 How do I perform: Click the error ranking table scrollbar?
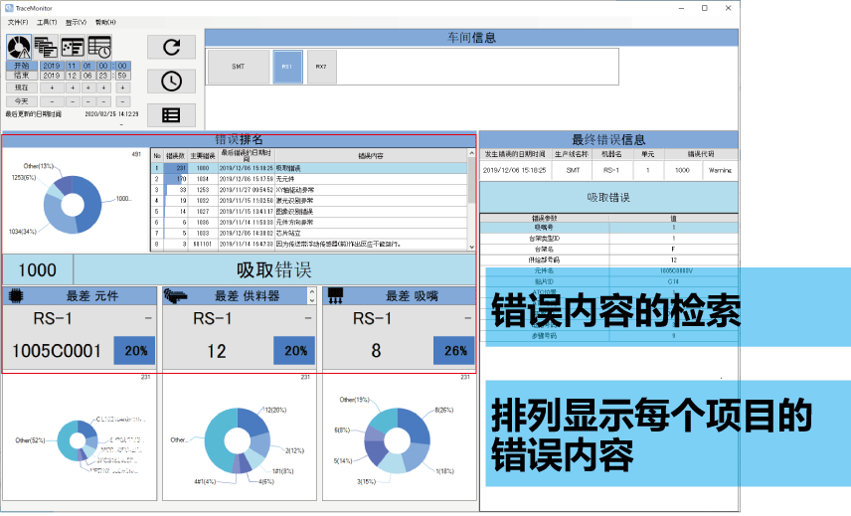(471, 199)
